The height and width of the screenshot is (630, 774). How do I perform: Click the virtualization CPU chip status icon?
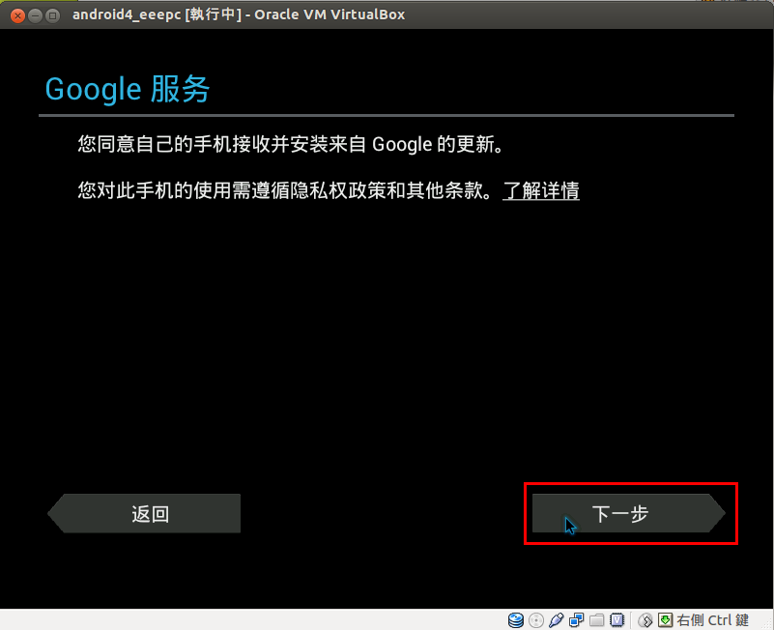(617, 620)
